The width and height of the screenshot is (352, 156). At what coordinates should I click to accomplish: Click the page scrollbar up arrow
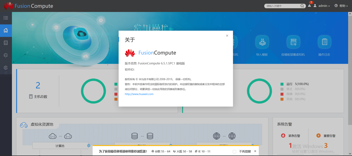350,14
